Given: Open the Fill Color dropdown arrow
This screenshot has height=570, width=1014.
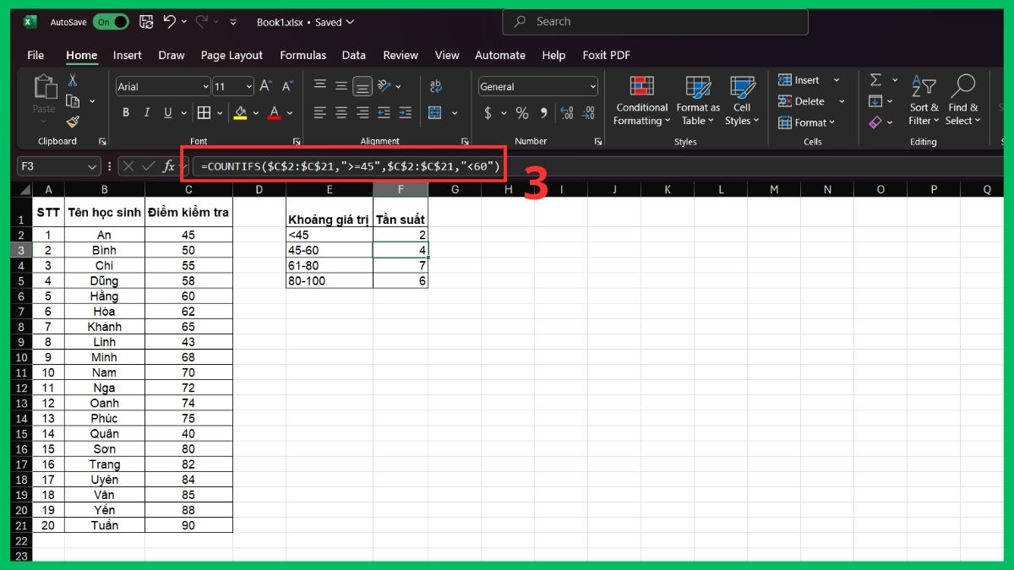Looking at the screenshot, I should click(255, 112).
